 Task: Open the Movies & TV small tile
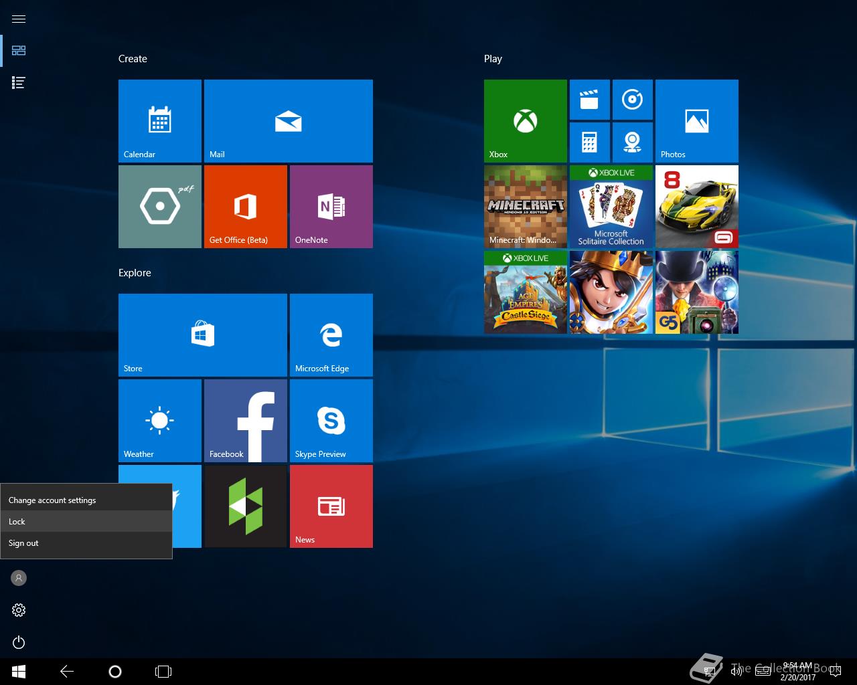pyautogui.click(x=590, y=100)
